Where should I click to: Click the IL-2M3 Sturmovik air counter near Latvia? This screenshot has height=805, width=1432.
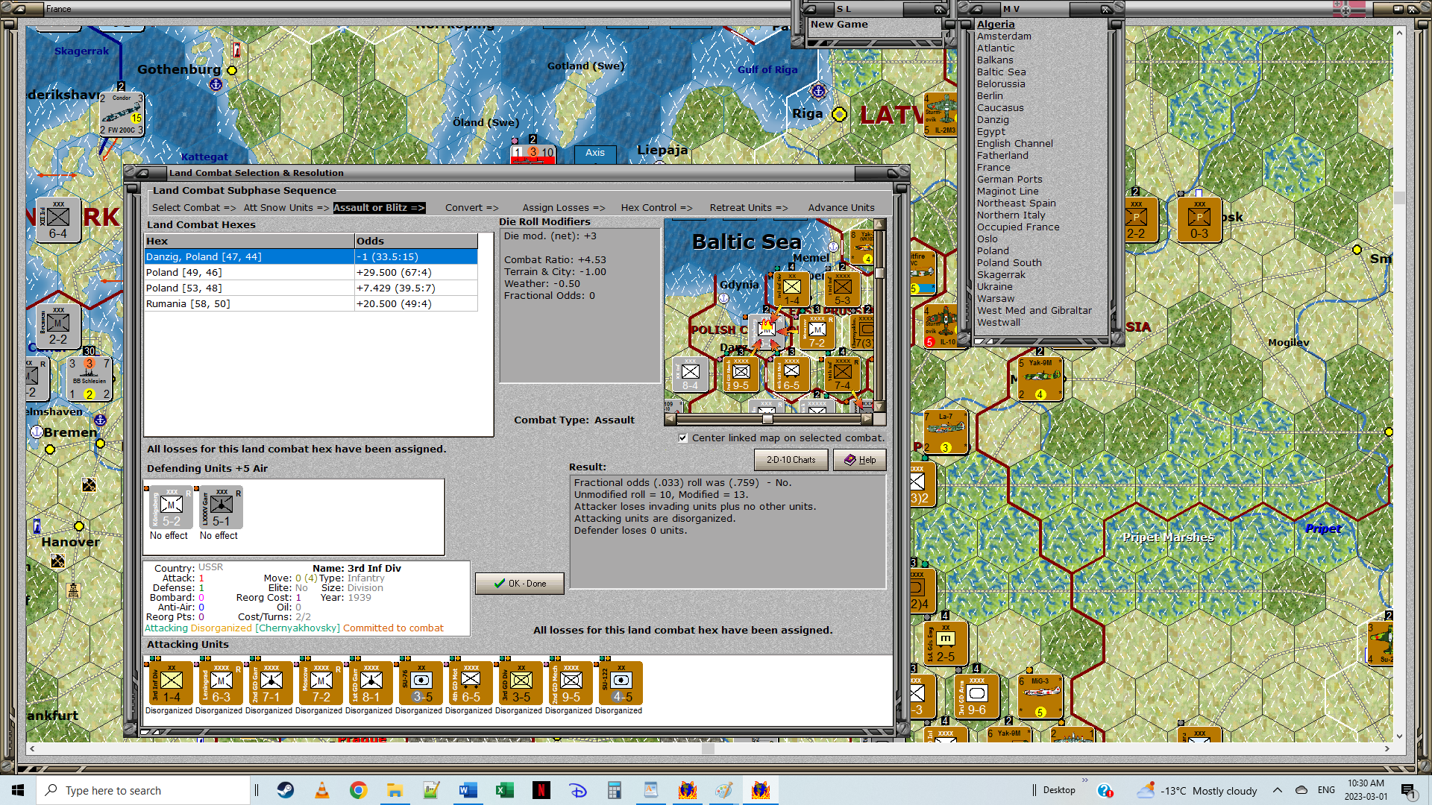(x=940, y=114)
